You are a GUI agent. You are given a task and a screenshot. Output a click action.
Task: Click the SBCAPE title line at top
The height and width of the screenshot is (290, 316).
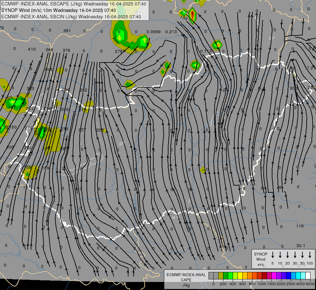(74, 4)
